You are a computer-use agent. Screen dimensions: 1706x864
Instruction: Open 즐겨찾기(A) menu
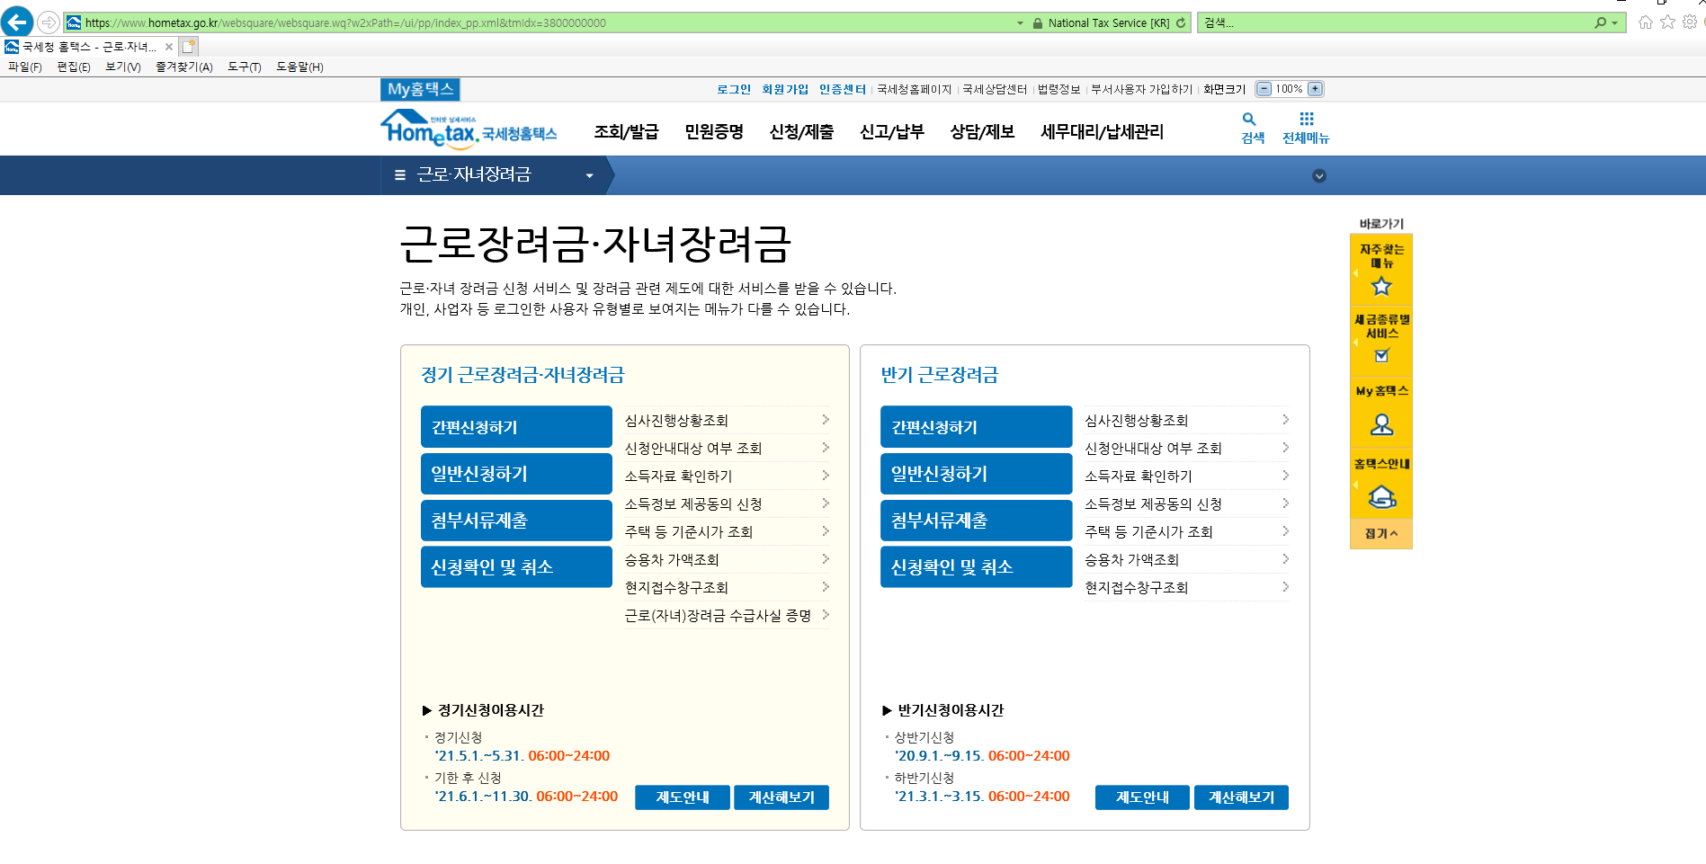point(184,67)
